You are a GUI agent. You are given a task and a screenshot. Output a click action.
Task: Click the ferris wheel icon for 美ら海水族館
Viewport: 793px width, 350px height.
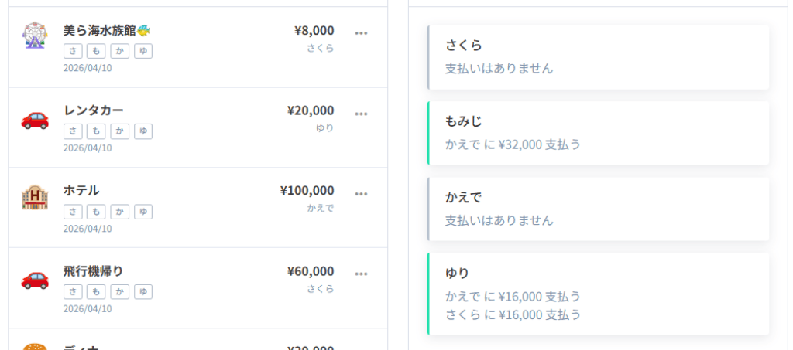(35, 36)
